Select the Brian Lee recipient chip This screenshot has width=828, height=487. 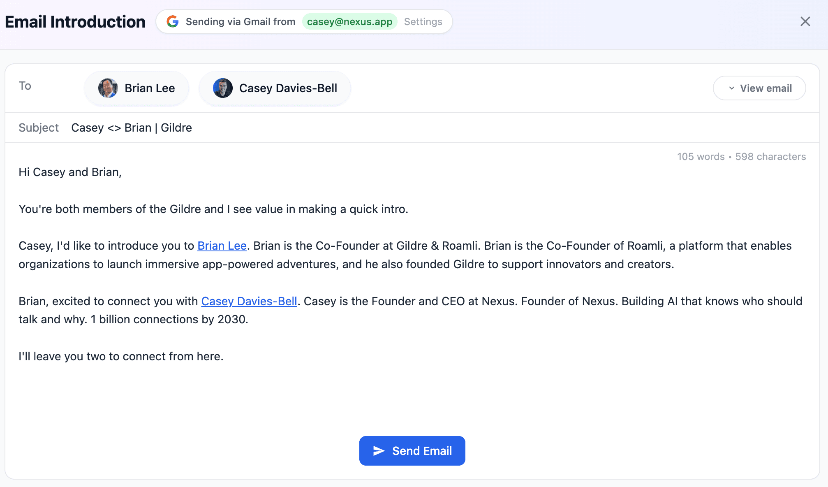(136, 88)
